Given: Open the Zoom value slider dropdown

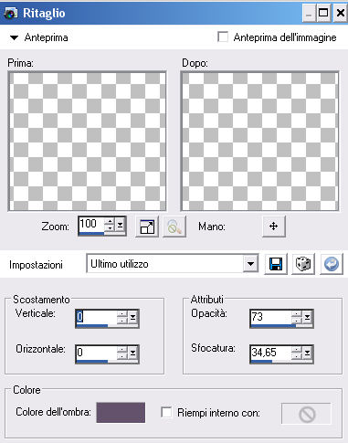Looking at the screenshot, I should pos(121,226).
